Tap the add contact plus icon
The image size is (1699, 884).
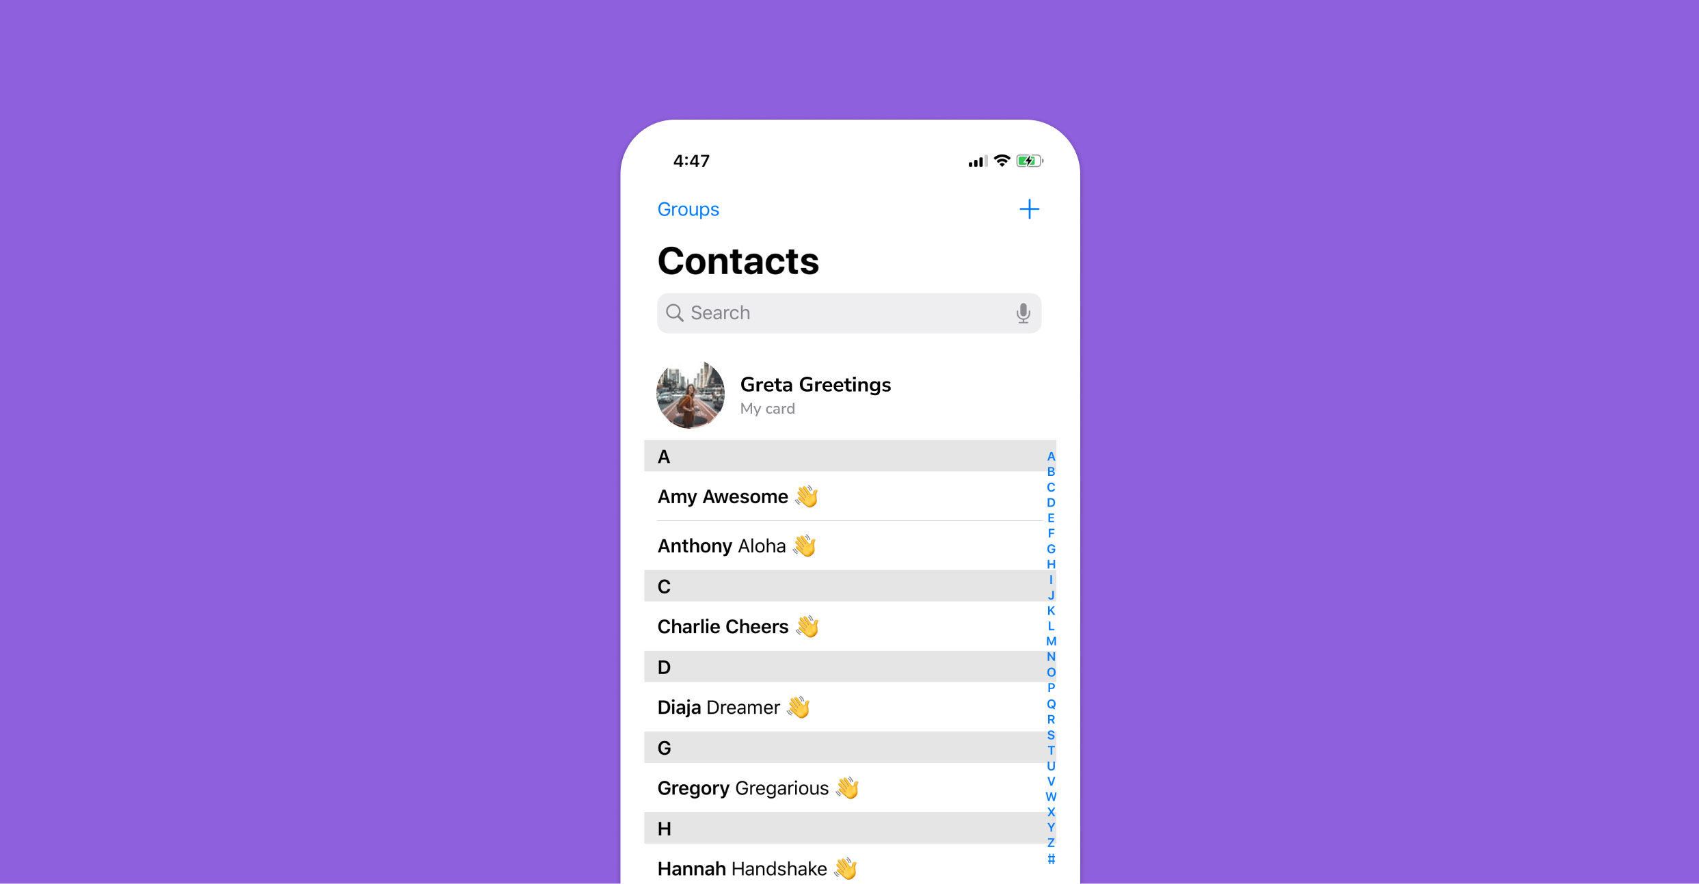point(1029,209)
